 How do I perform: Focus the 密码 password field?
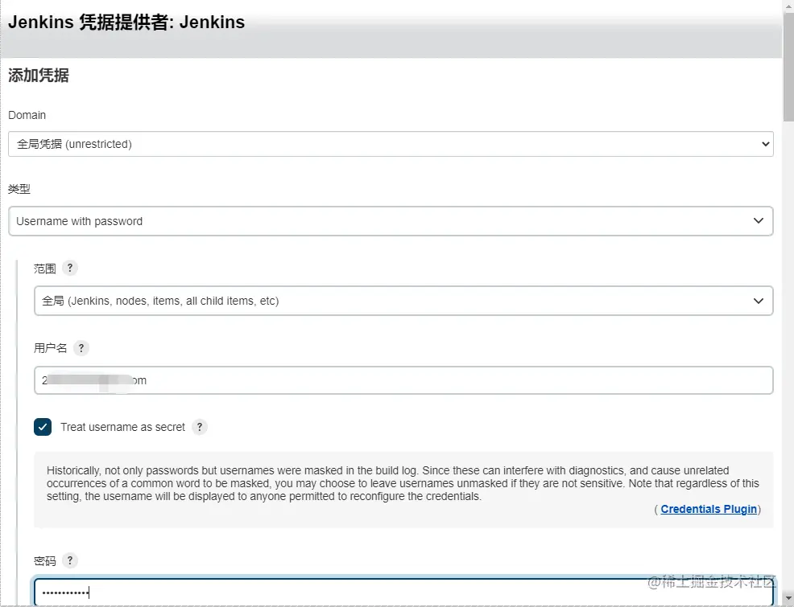(403, 592)
